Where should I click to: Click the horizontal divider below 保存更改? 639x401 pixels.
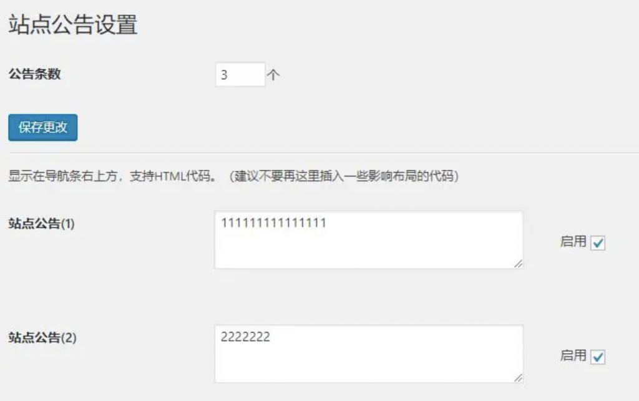324,153
